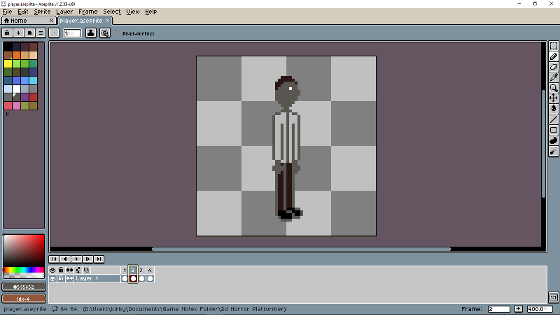Select the cel at frame 1 of Layer 1
This screenshot has height=315, width=560.
click(125, 279)
